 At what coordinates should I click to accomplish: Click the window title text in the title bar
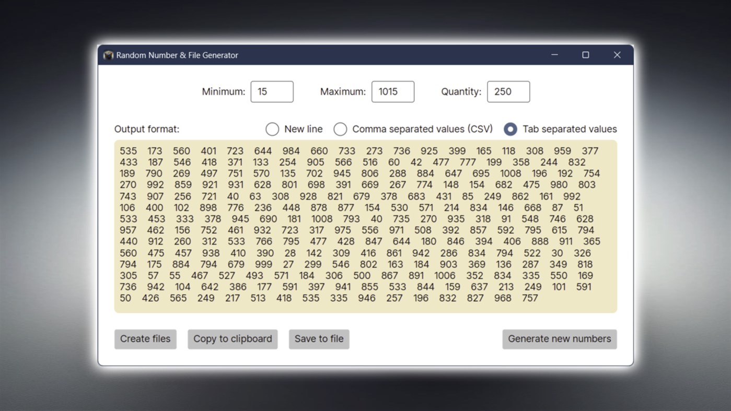[x=177, y=55]
